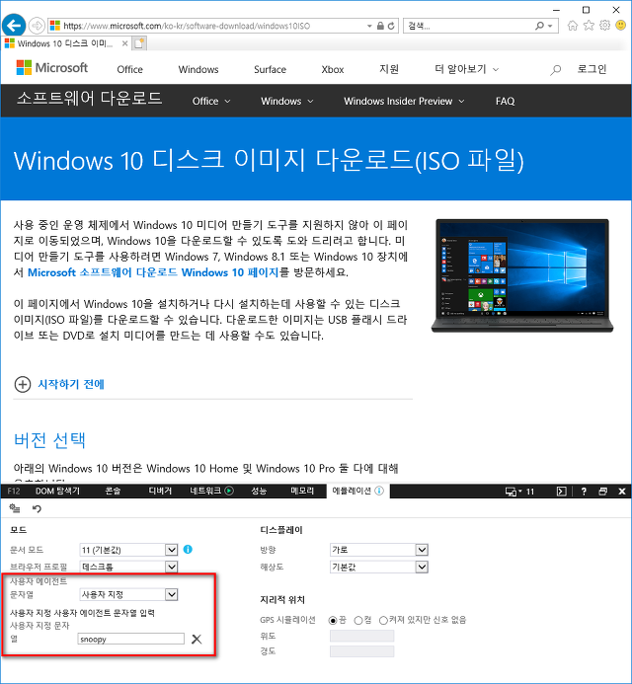Click the 경도 input field

coord(361,651)
